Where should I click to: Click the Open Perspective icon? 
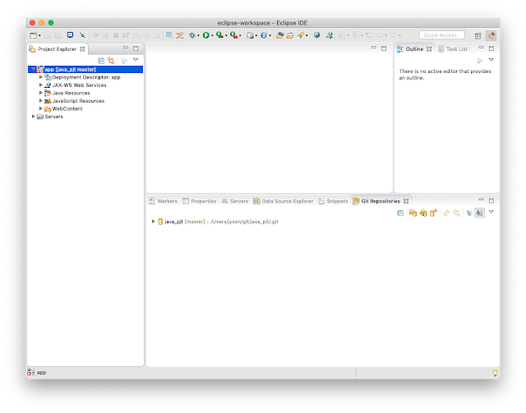click(x=478, y=35)
